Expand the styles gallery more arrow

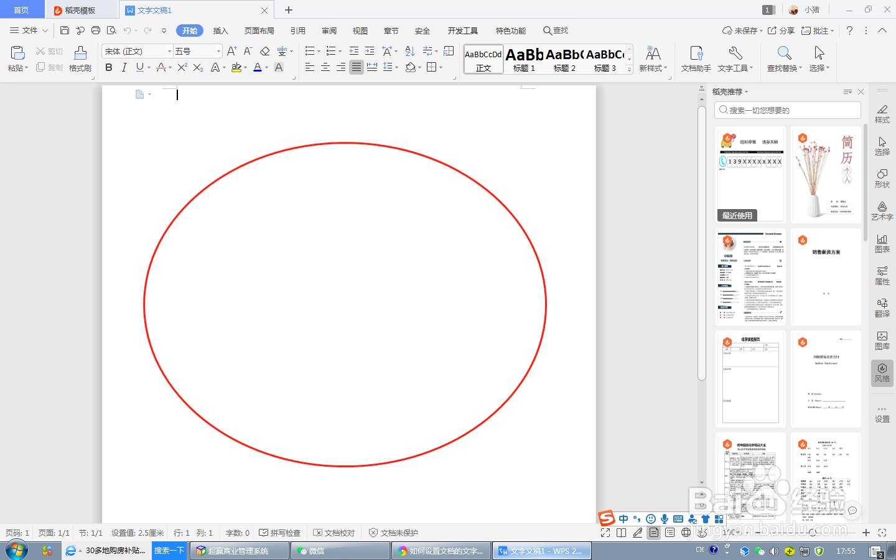tap(629, 70)
